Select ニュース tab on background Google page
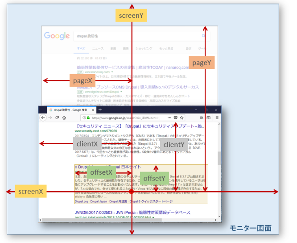 point(98,49)
